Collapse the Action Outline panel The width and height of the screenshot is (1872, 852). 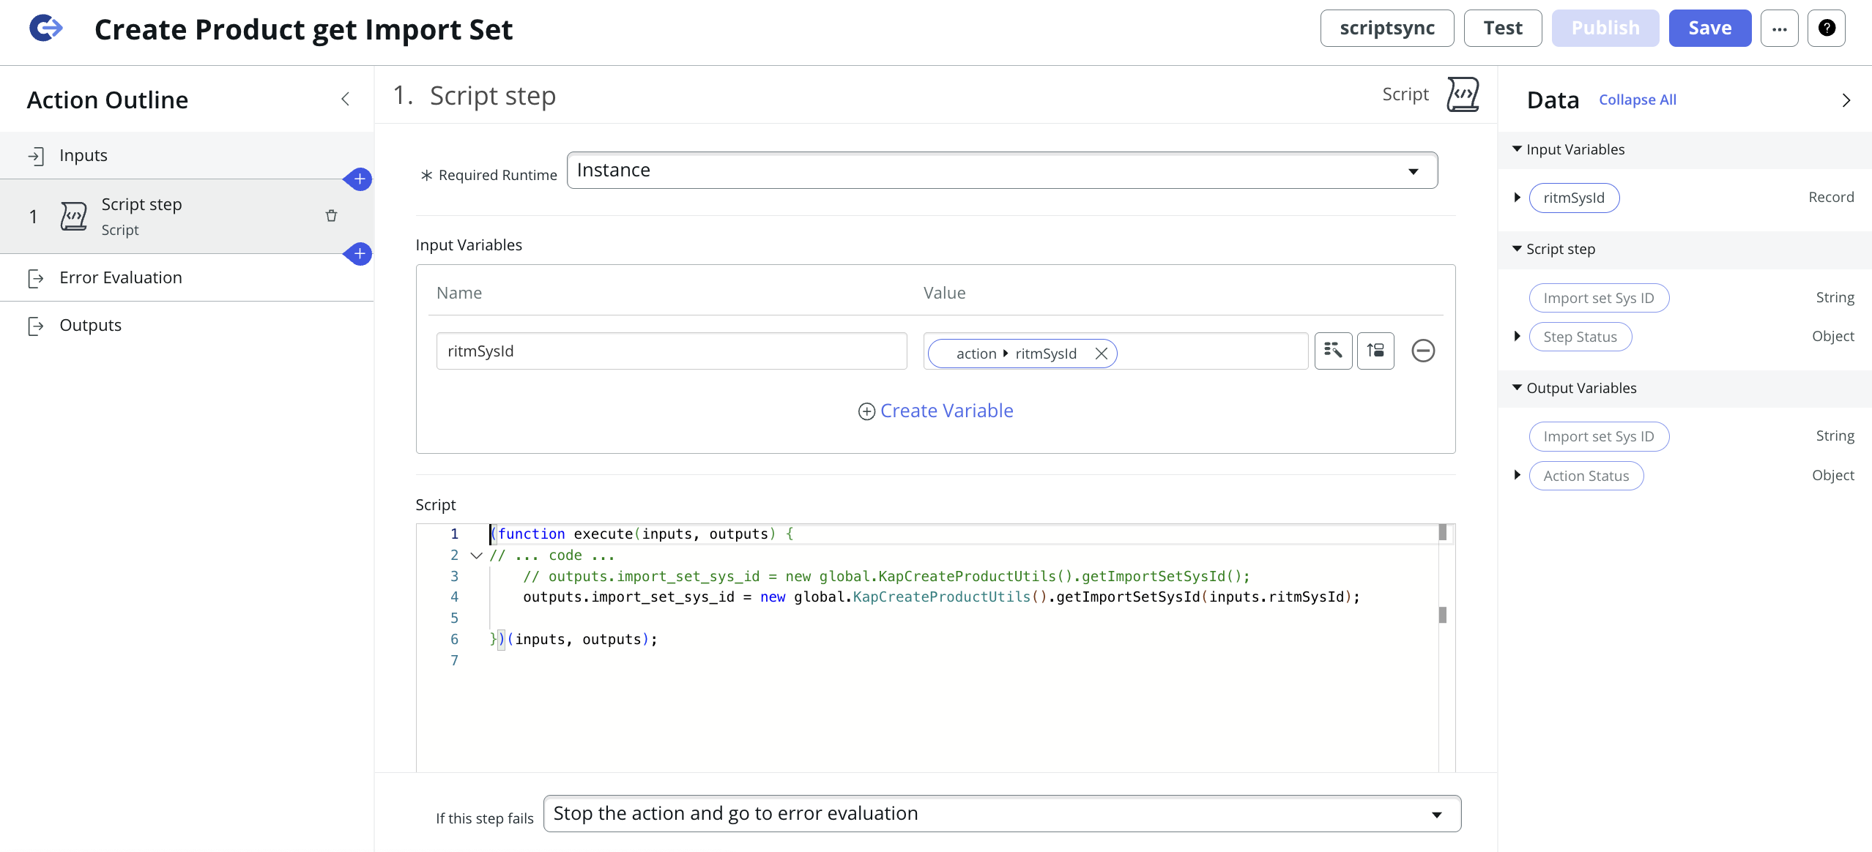346,99
